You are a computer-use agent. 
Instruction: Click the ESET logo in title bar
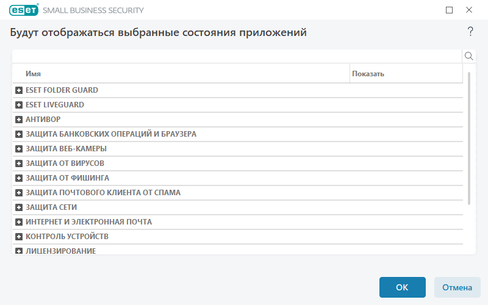click(x=24, y=10)
